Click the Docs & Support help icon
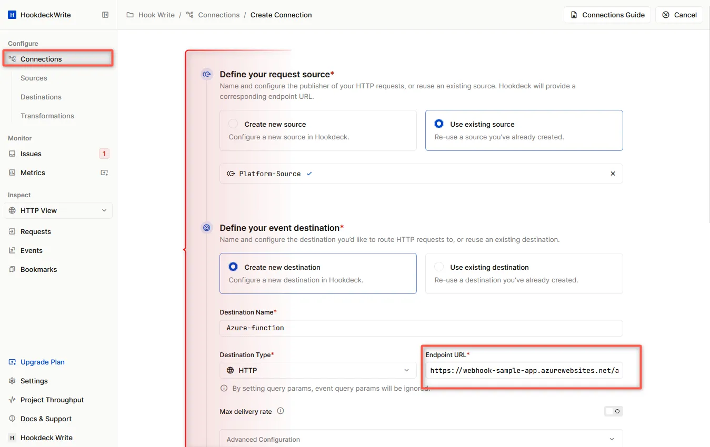710x447 pixels. [12, 419]
